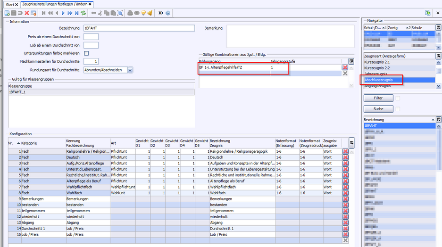Toggle 'Unterpunktungen farbig markieren' checkbox
Screen dimensions: 442x247
(x=86, y=53)
